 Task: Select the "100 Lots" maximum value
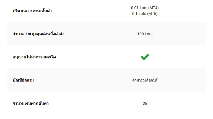point(145,34)
